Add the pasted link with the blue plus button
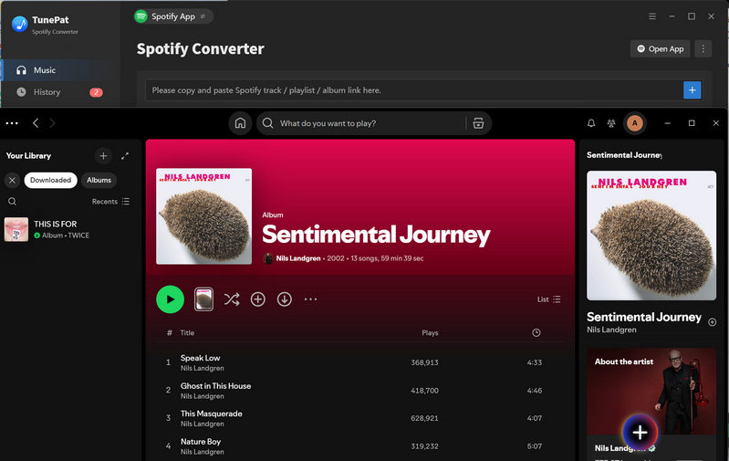 click(x=692, y=90)
